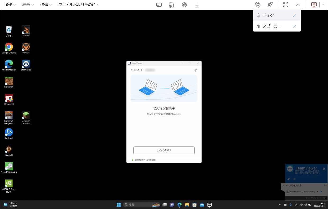The image size is (328, 209).
Task: Click the download arrow toolbar icon
Action: pos(197,5)
